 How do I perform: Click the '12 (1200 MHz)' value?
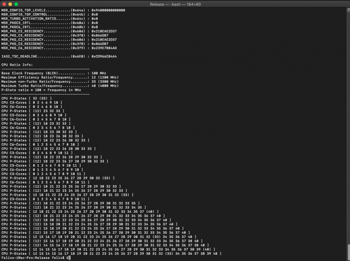point(105,78)
